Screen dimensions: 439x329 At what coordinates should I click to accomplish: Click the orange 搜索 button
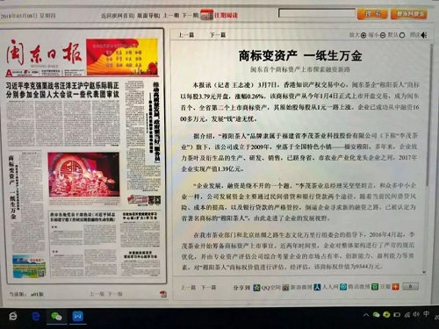pyautogui.click(x=372, y=14)
